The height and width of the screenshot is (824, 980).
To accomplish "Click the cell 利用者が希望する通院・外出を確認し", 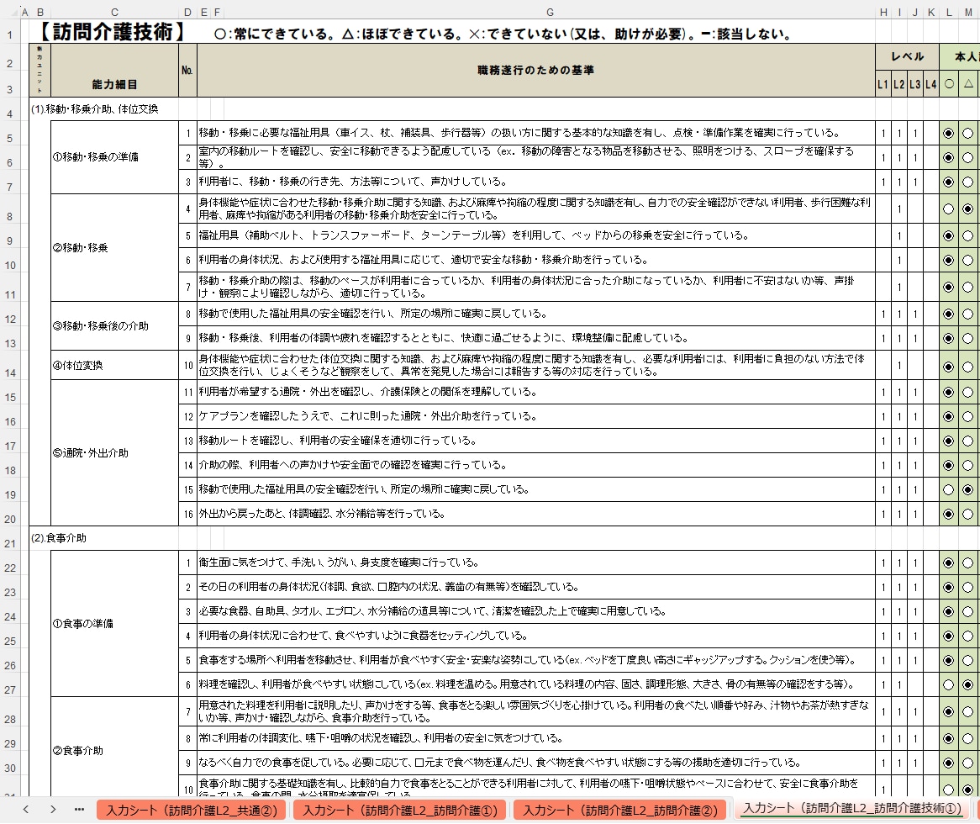I will pos(535,392).
